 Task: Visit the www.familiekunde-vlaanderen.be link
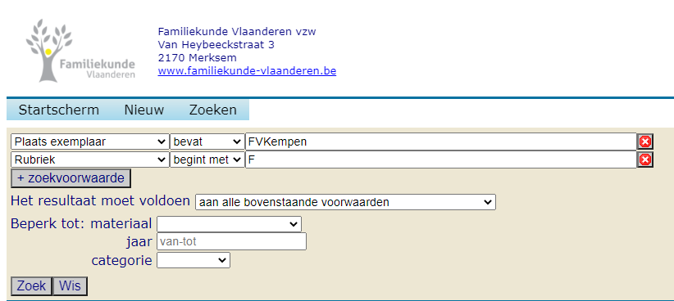click(247, 70)
